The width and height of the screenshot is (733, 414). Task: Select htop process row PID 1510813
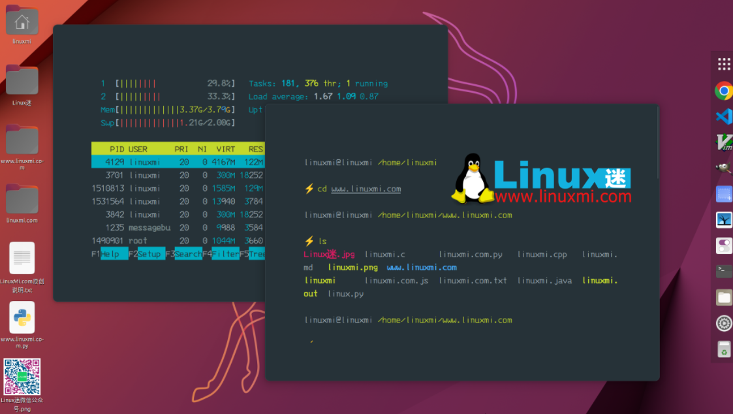tap(178, 188)
